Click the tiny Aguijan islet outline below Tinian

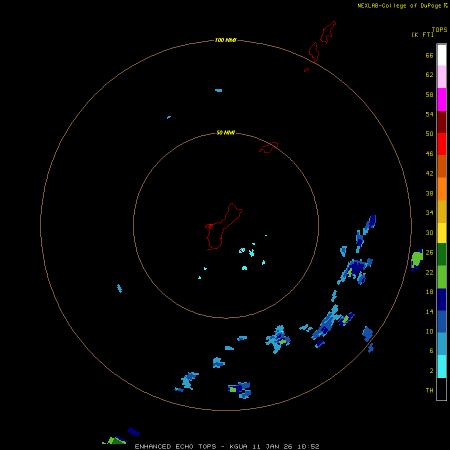coord(306,69)
